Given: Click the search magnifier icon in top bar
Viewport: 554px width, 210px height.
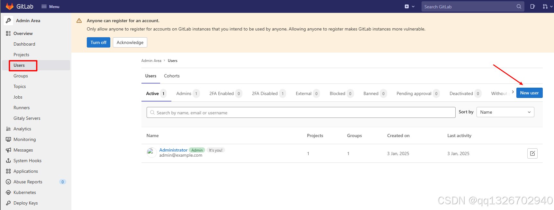Looking at the screenshot, I should tap(519, 6).
